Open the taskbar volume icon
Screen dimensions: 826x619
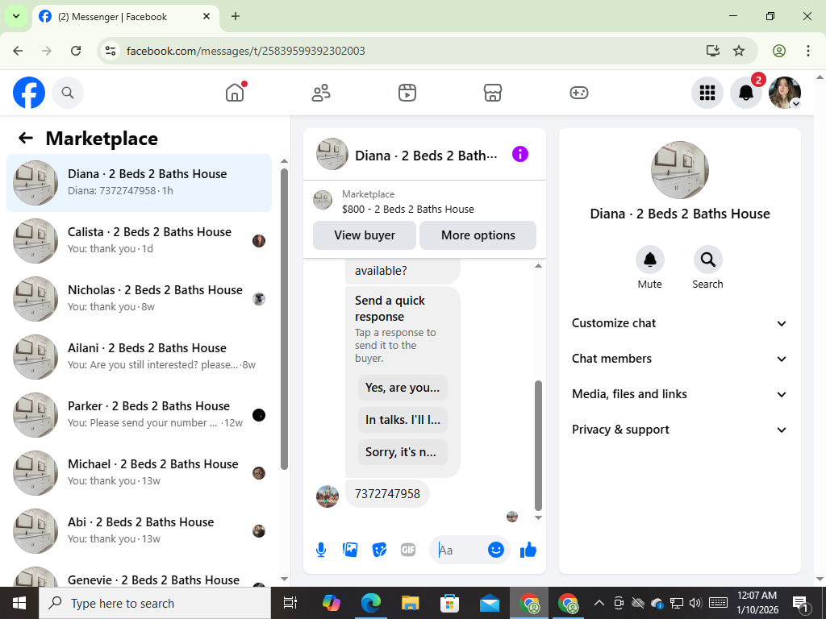click(x=695, y=603)
